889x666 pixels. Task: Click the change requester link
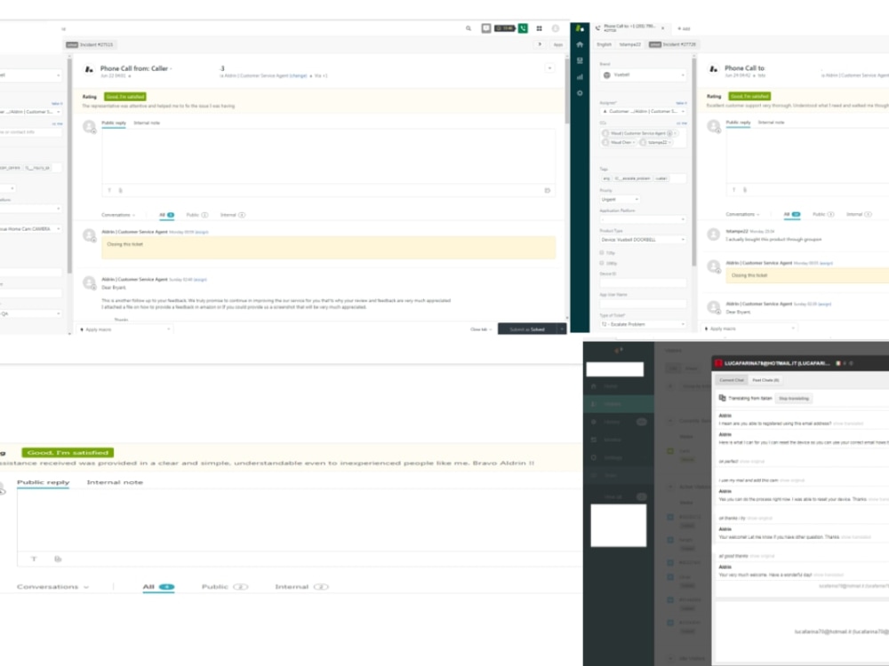[x=298, y=75]
